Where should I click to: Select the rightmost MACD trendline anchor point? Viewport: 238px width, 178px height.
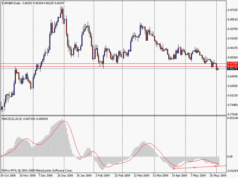coord(215,166)
